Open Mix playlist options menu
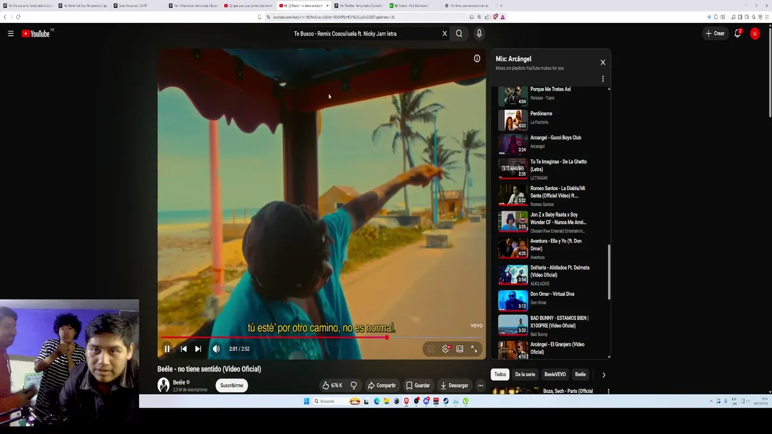The image size is (772, 434). pos(603,79)
